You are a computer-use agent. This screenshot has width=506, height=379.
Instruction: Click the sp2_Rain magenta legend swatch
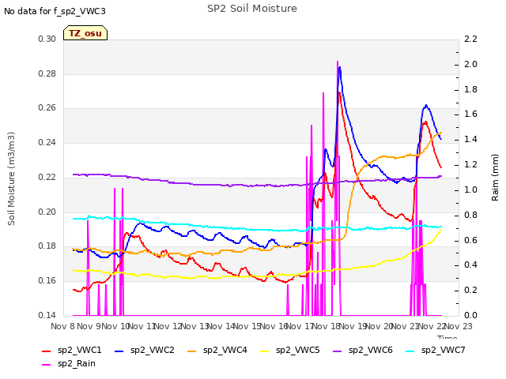(x=47, y=365)
